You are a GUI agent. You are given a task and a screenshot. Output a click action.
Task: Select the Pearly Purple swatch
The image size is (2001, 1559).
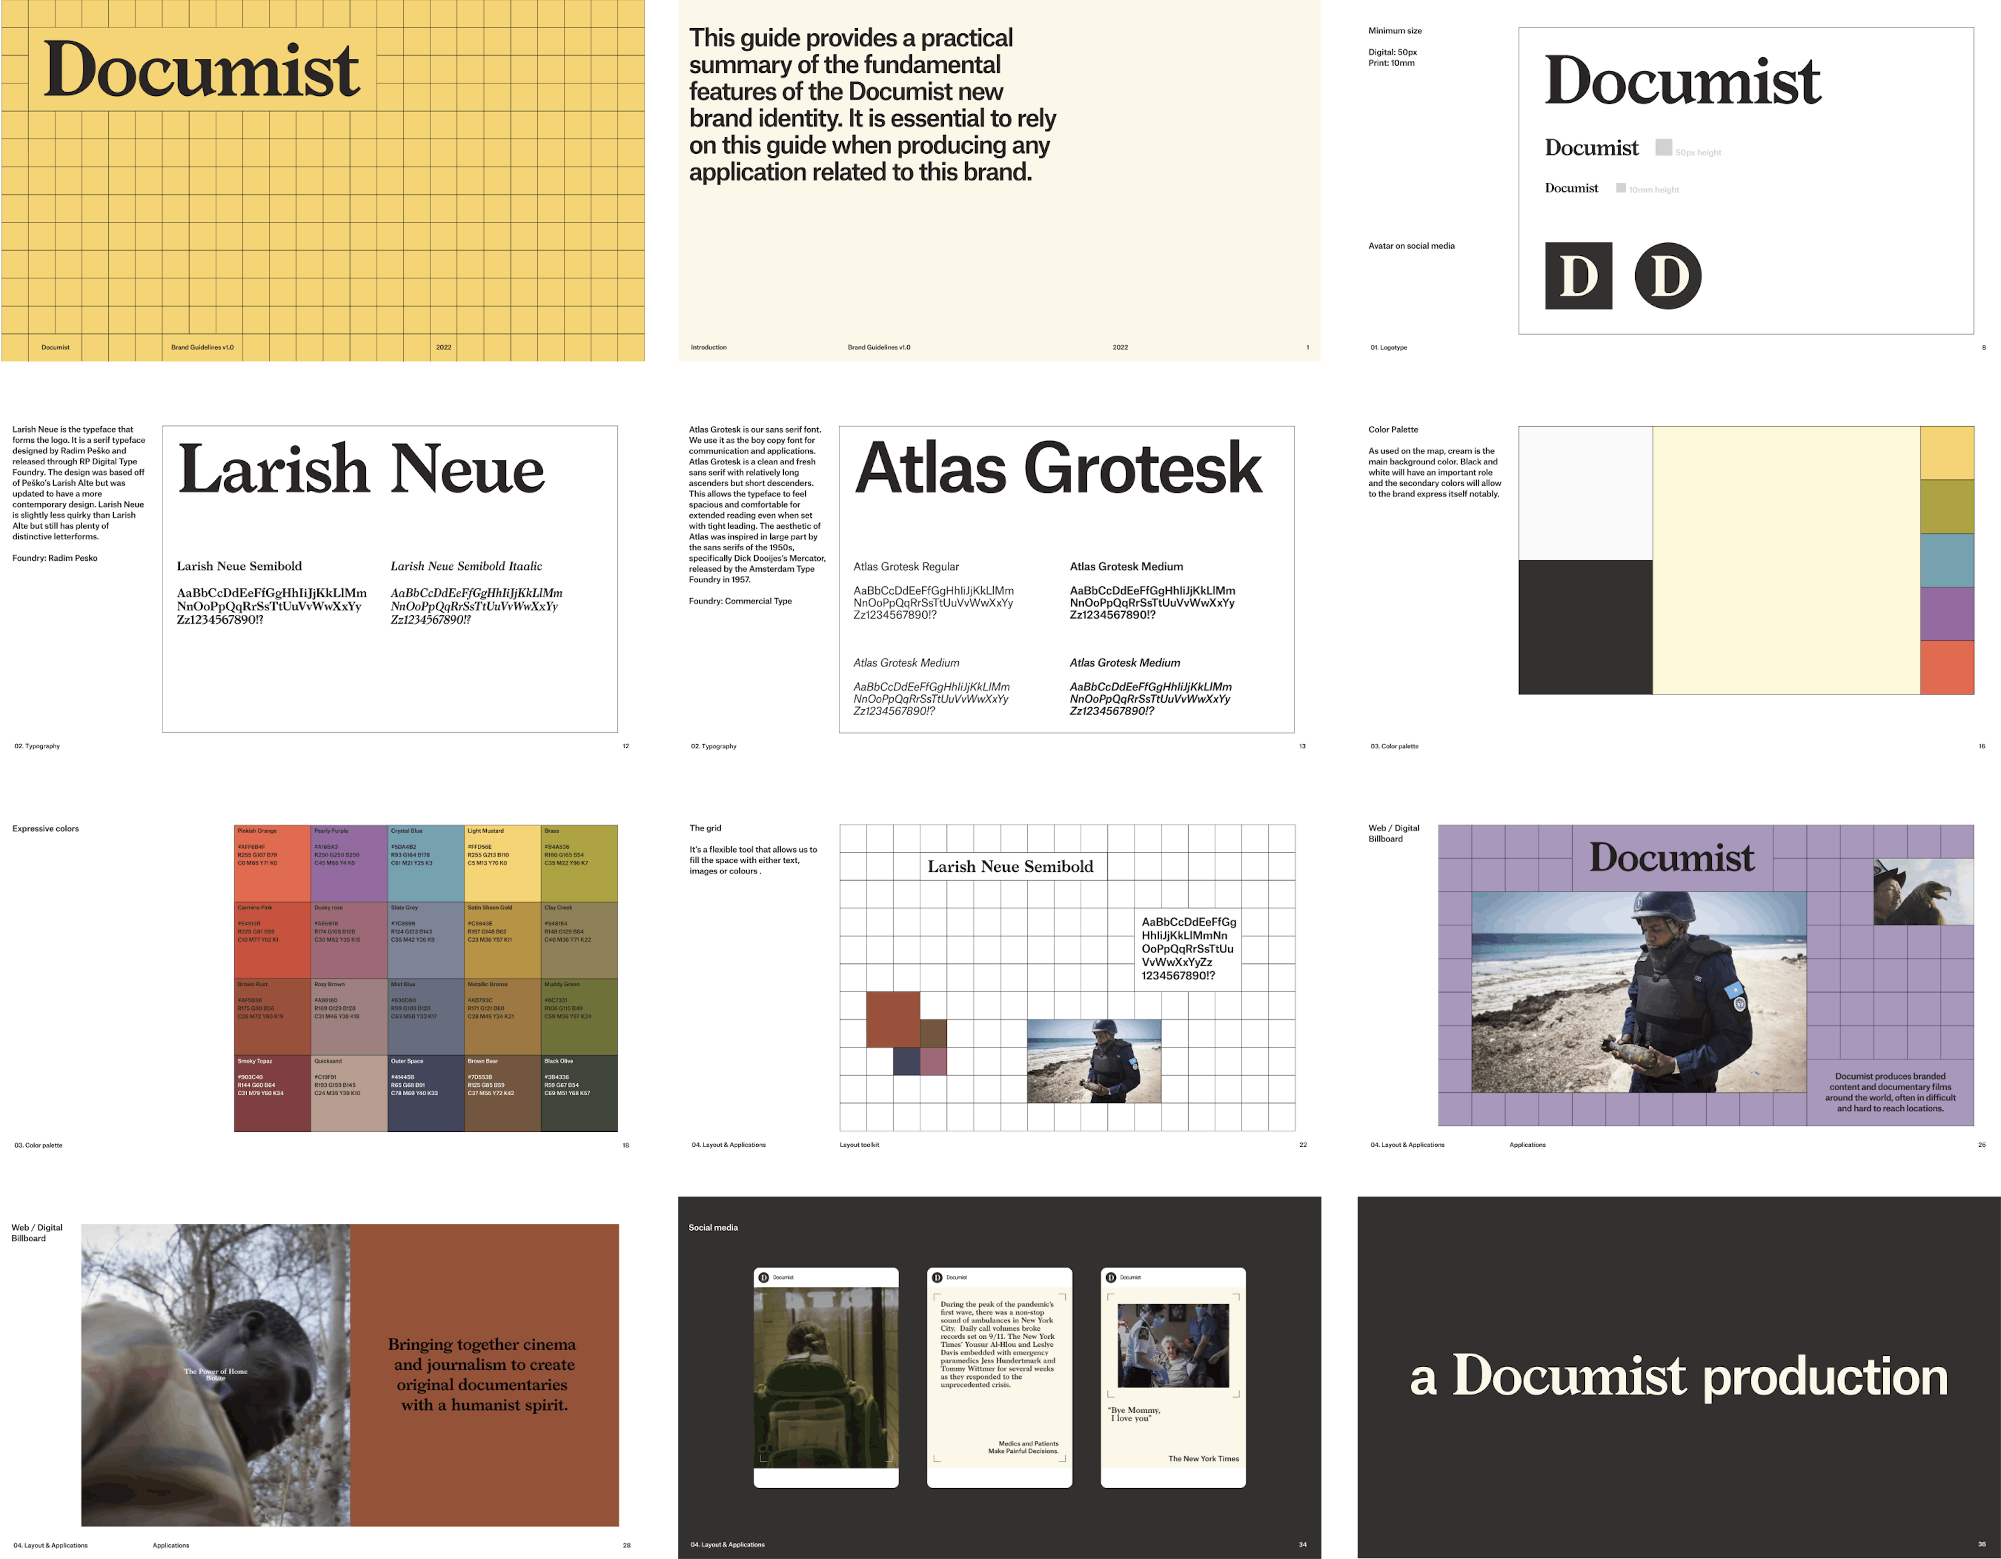[x=349, y=863]
